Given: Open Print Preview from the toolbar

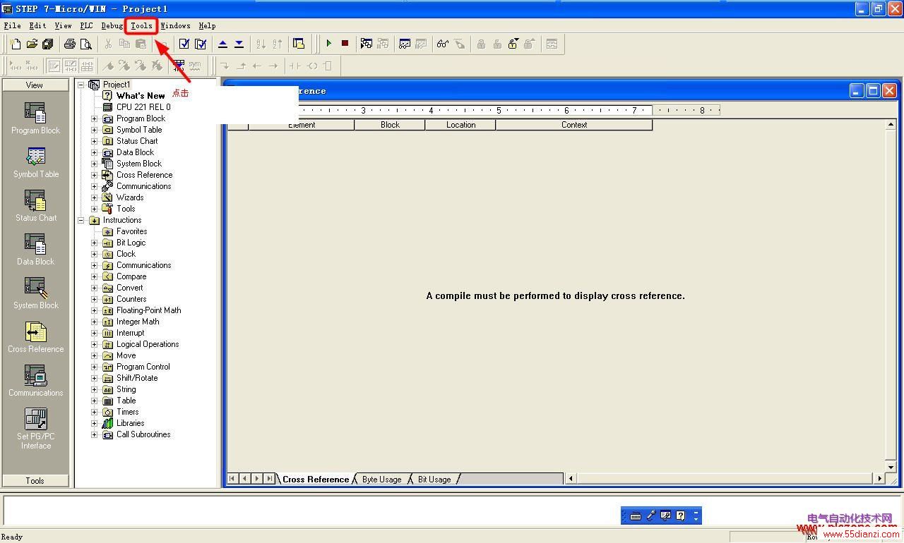Looking at the screenshot, I should [85, 44].
